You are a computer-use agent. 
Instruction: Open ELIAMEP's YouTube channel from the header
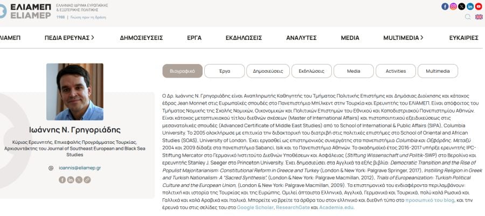click(x=479, y=6)
